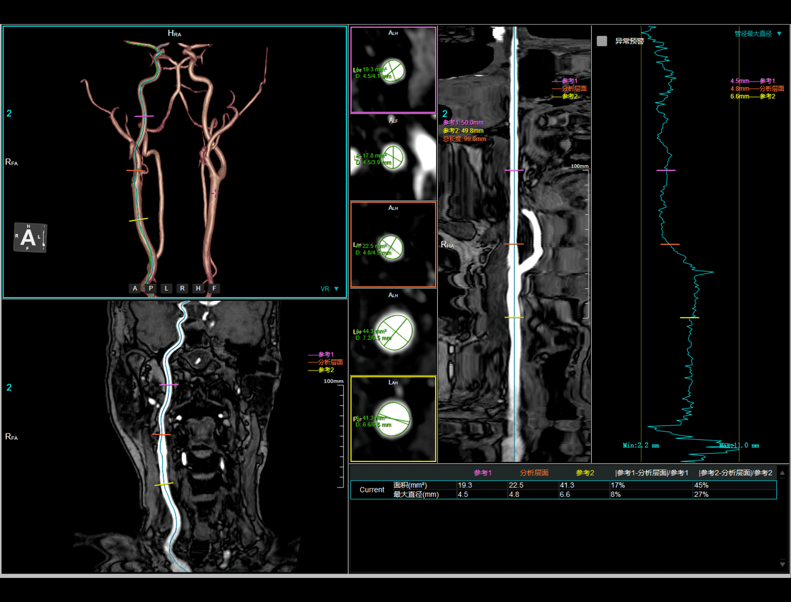Click the 异常预警 text label
This screenshot has height=602, width=791.
[630, 40]
